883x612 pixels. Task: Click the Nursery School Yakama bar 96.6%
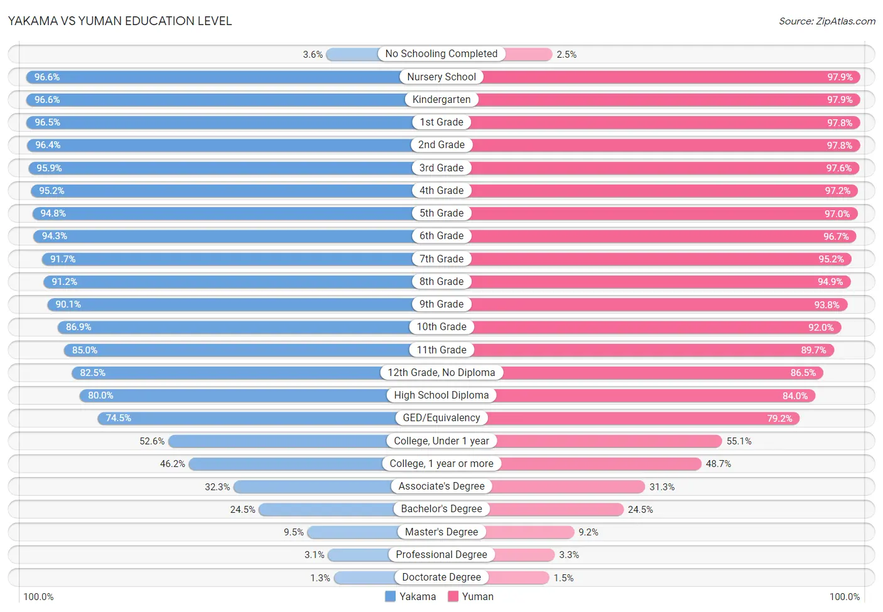click(234, 77)
